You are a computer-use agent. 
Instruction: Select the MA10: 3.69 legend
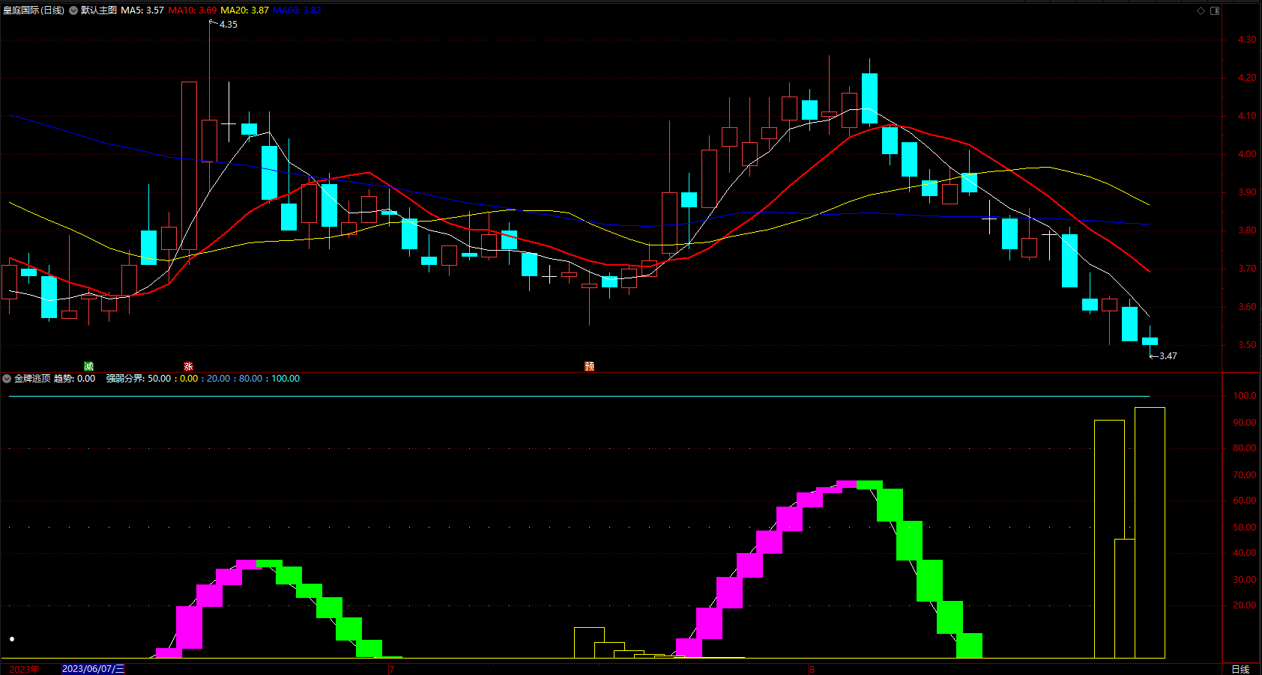[193, 10]
